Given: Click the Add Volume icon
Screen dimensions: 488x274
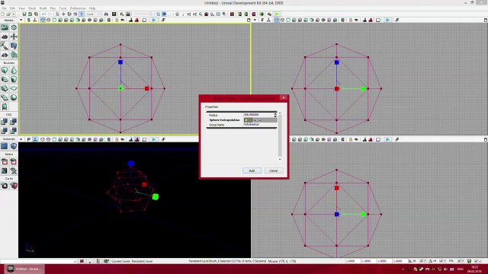Looking at the screenshot, I should [14, 146].
